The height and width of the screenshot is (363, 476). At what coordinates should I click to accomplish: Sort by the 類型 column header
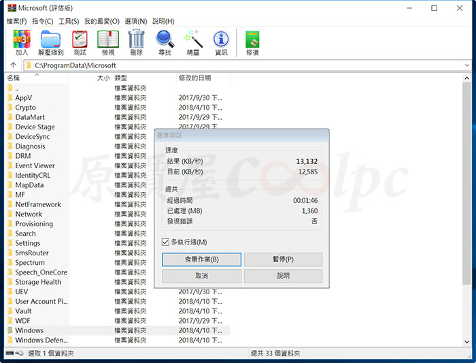pos(144,78)
